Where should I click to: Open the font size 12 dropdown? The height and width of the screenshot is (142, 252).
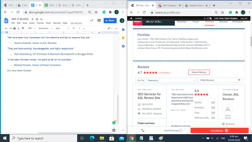(76, 28)
